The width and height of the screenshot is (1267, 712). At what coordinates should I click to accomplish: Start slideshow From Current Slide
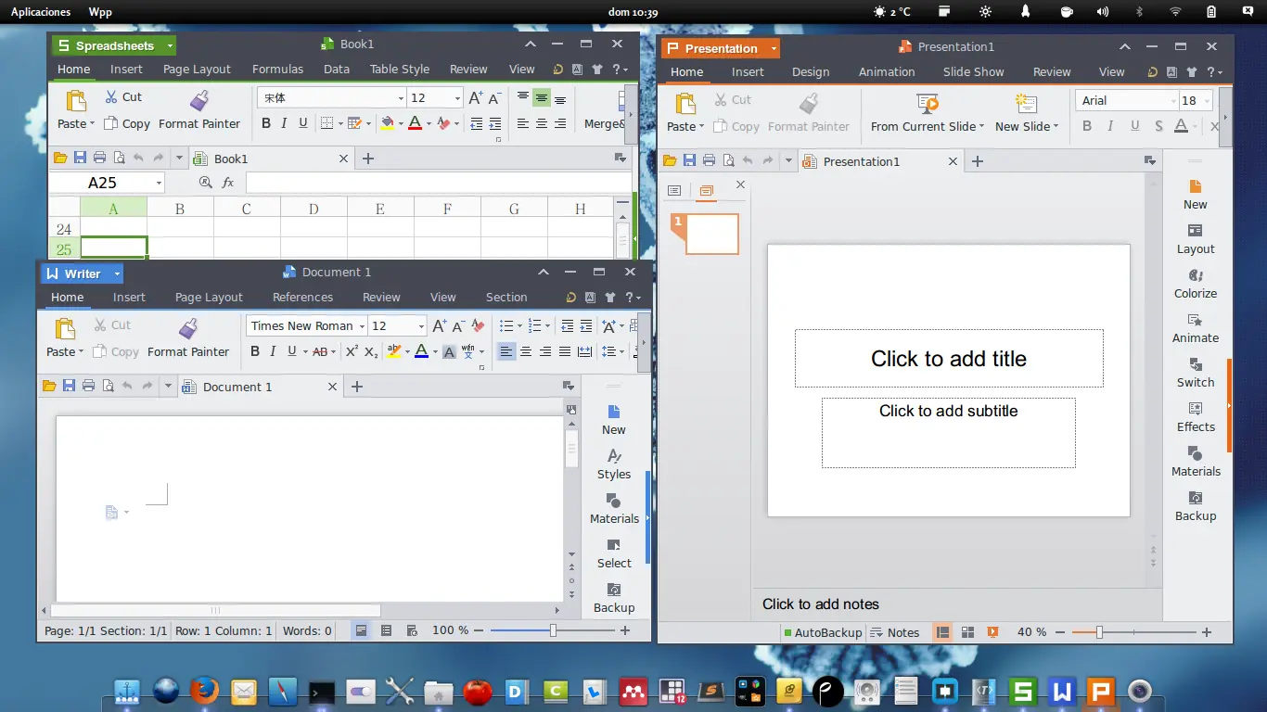pos(928,113)
